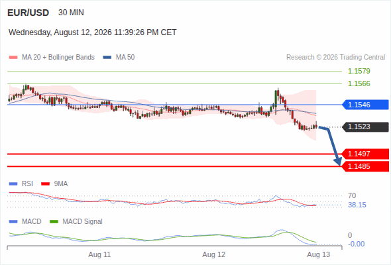Click the 1.1497 red support tag
This screenshot has height=265, width=391.
[x=365, y=154]
